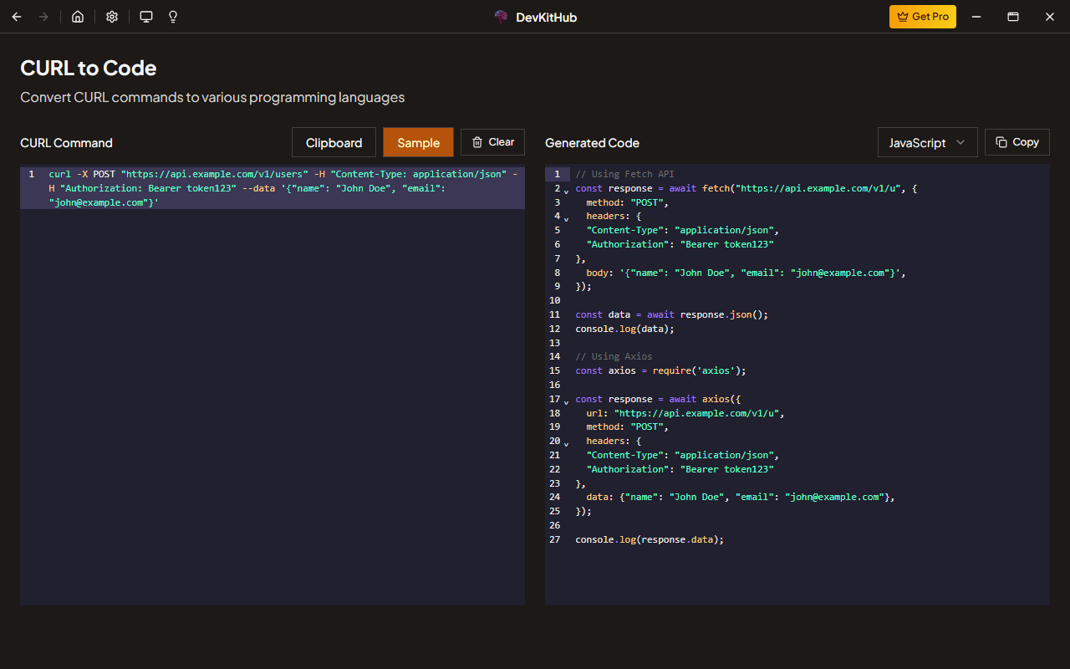Close the DevKitHub window
This screenshot has height=669, width=1070.
click(x=1050, y=17)
